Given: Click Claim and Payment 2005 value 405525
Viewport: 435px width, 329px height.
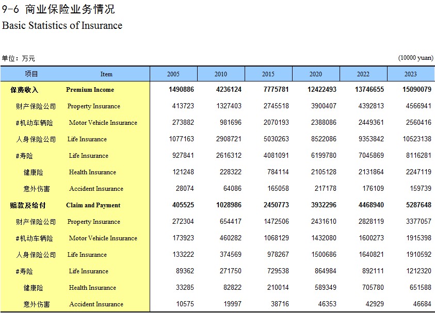Looking at the screenshot, I should click(x=183, y=205).
